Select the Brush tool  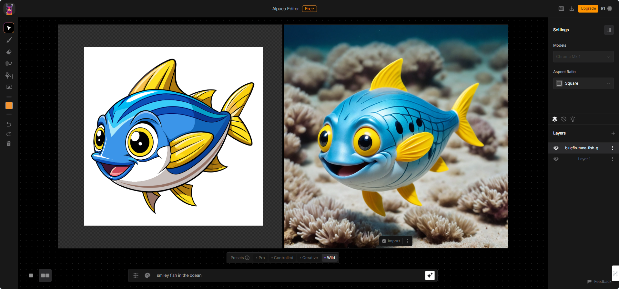(9, 40)
